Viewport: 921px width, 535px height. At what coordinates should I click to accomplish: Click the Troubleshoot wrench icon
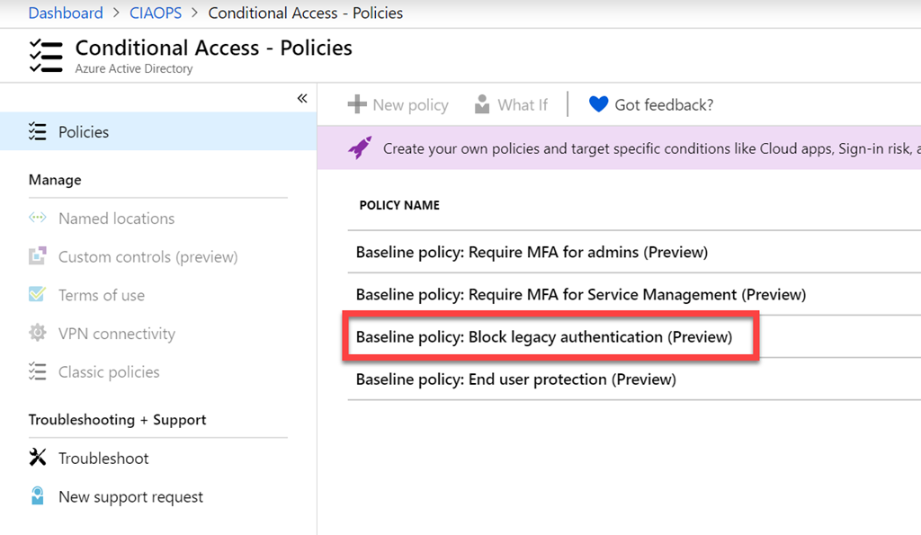(37, 459)
